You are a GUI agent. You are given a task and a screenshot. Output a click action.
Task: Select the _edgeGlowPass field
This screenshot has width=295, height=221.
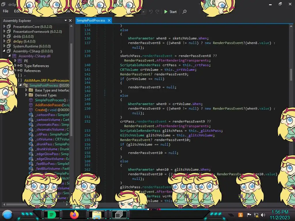(52, 154)
